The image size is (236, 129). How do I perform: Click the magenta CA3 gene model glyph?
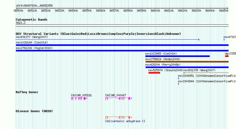pyautogui.click(x=79, y=98)
